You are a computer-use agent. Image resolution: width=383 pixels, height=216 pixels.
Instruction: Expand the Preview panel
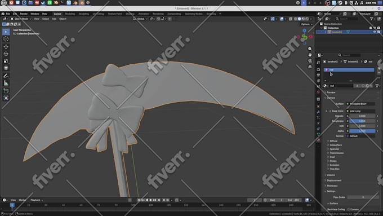331,92
